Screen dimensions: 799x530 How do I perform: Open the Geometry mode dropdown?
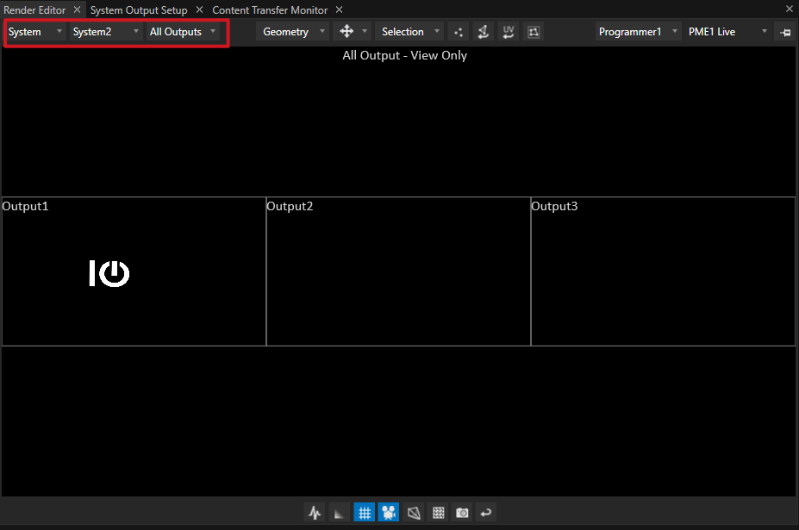(293, 32)
